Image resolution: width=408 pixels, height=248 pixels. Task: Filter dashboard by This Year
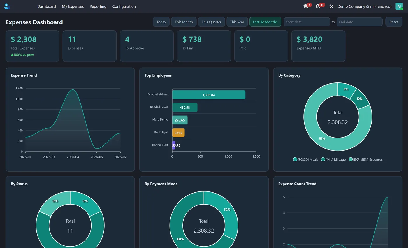click(x=237, y=22)
